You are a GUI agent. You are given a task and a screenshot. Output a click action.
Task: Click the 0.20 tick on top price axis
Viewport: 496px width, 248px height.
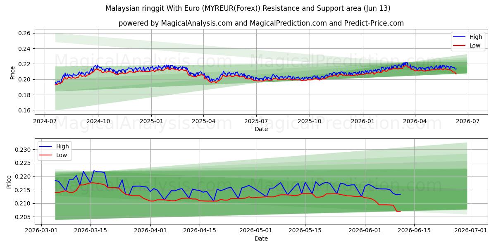(x=25, y=79)
